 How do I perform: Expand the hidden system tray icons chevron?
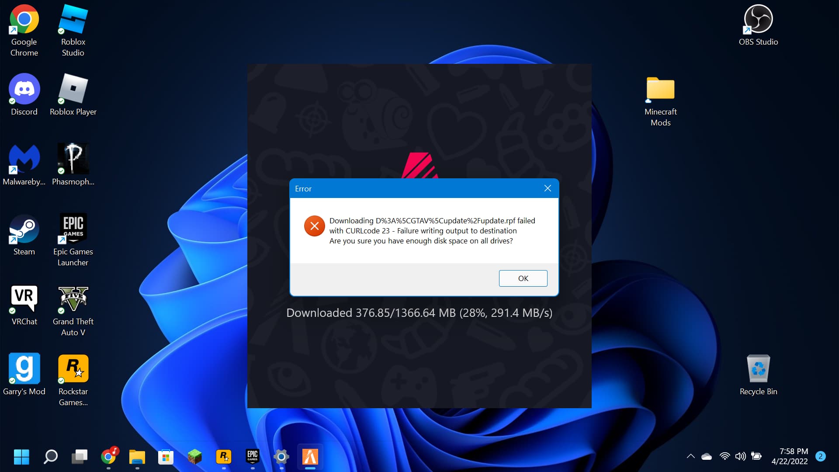click(x=690, y=456)
